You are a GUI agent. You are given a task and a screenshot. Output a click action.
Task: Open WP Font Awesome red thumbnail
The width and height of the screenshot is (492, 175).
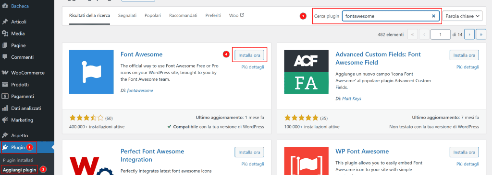click(306, 161)
